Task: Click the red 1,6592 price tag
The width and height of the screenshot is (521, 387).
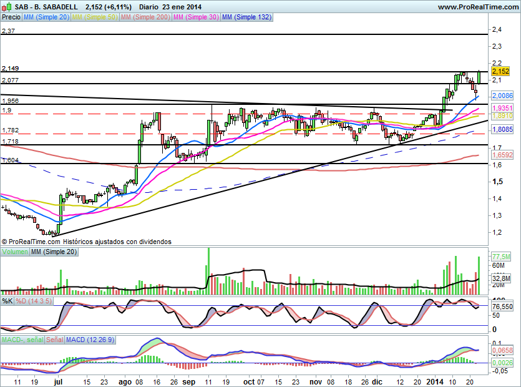Action: 502,154
